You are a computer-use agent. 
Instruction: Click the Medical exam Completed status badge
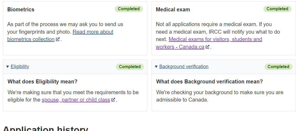click(277, 9)
